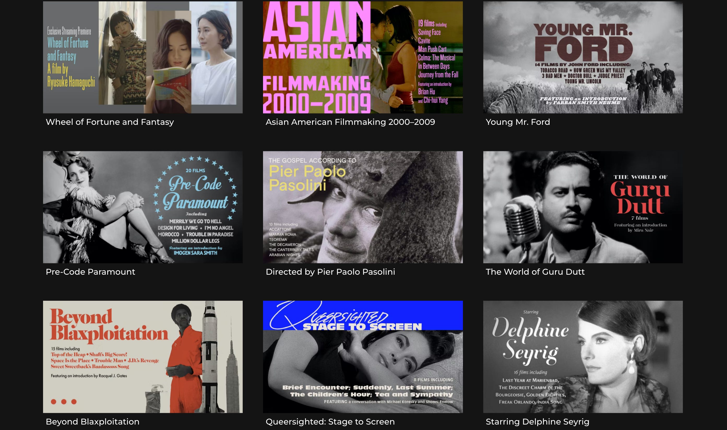Image resolution: width=727 pixels, height=430 pixels.
Task: Open Queersighted Stage to Screen poster
Action: pyautogui.click(x=363, y=357)
